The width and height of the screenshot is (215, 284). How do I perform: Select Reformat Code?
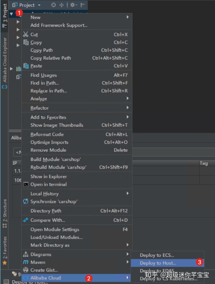pyautogui.click(x=77, y=134)
